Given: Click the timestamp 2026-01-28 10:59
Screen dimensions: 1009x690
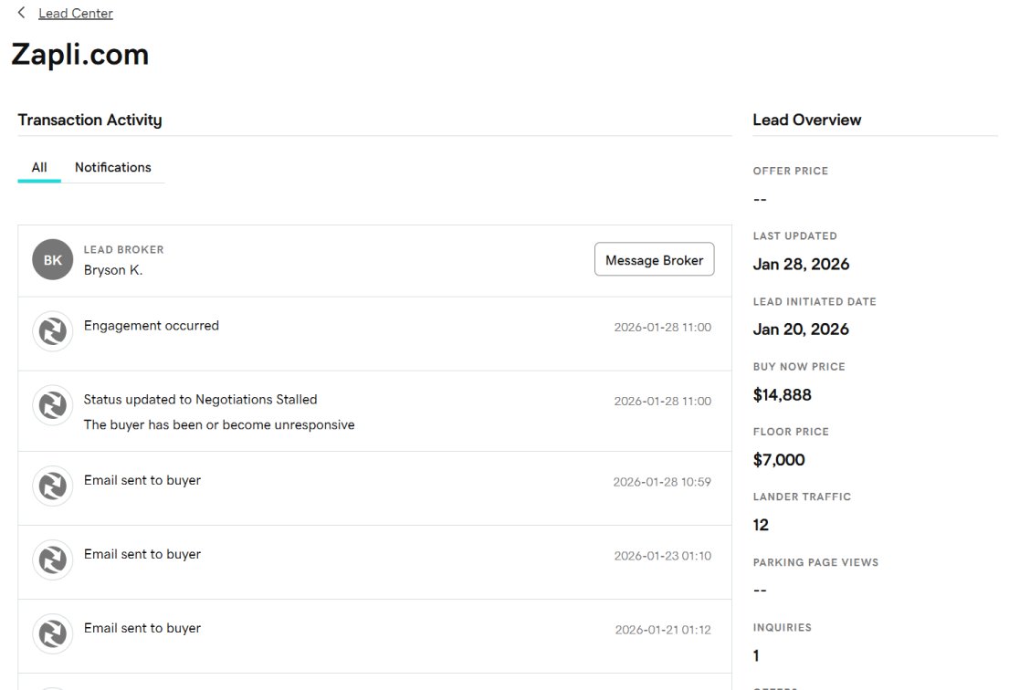Looking at the screenshot, I should click(662, 482).
